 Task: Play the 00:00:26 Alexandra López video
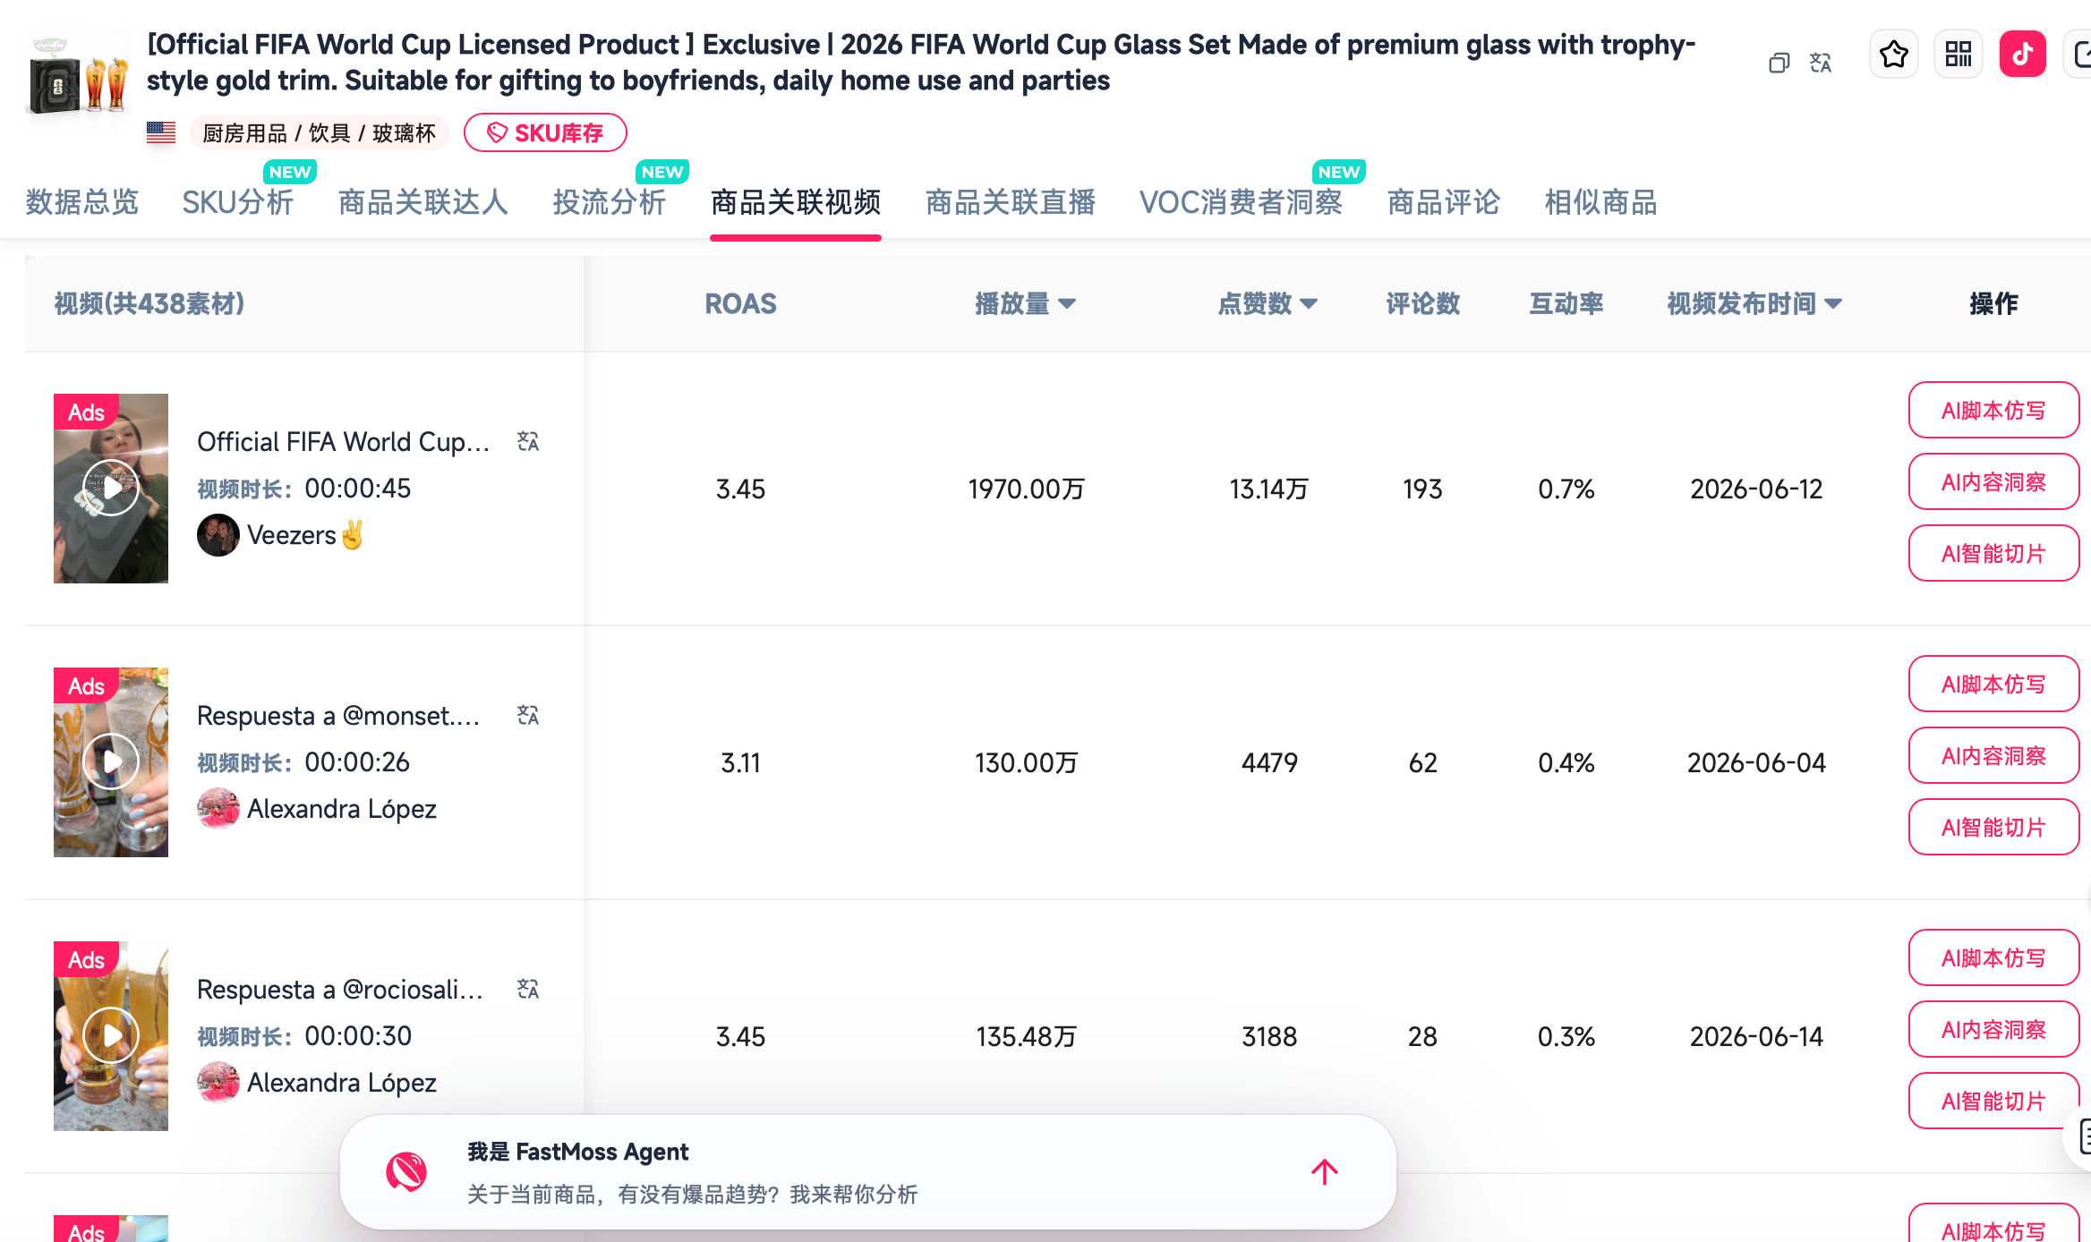point(111,762)
